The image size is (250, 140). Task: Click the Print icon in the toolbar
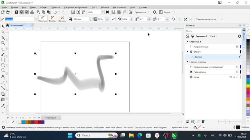pos(32,12)
